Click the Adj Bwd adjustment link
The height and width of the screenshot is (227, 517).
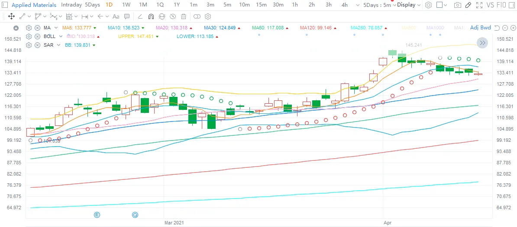pyautogui.click(x=480, y=28)
